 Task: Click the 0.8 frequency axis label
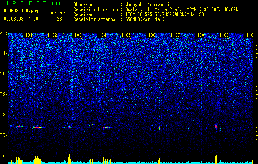click(4, 115)
